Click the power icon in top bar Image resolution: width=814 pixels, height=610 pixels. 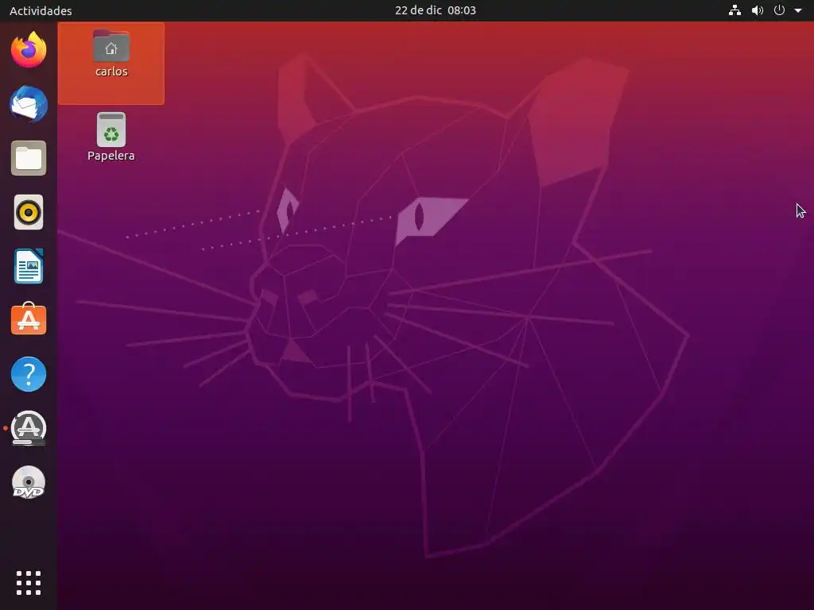tap(779, 10)
